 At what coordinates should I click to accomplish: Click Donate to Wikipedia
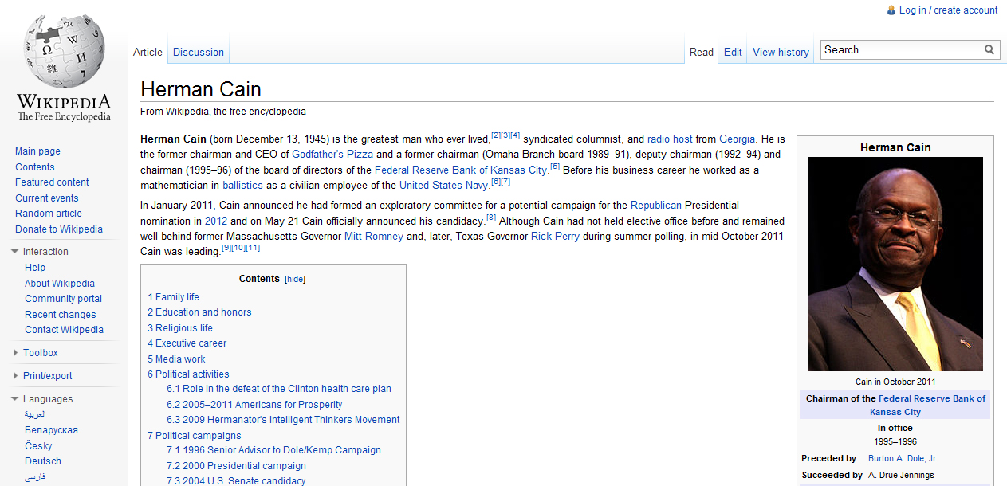coord(59,229)
